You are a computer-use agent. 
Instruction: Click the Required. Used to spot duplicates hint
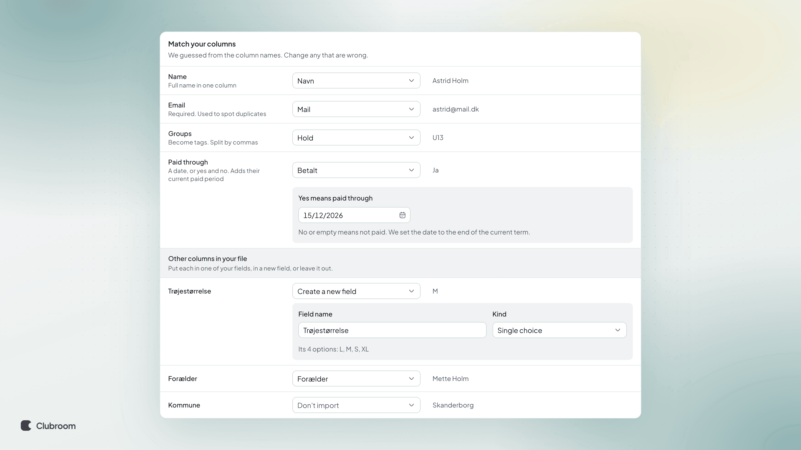(217, 114)
